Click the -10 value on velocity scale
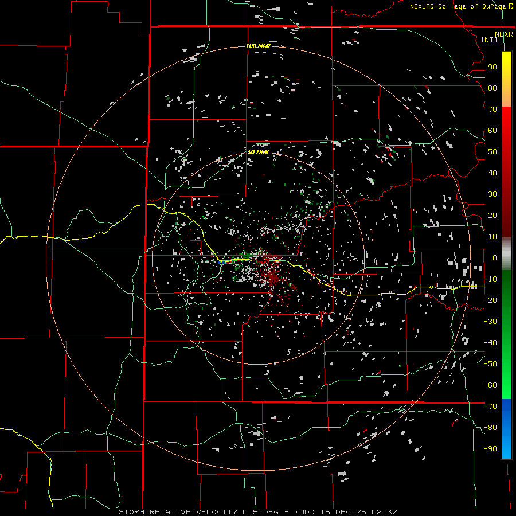The width and height of the screenshot is (516, 516). click(x=490, y=279)
